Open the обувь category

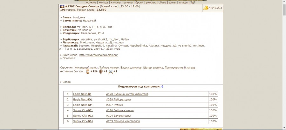click(x=162, y=3)
